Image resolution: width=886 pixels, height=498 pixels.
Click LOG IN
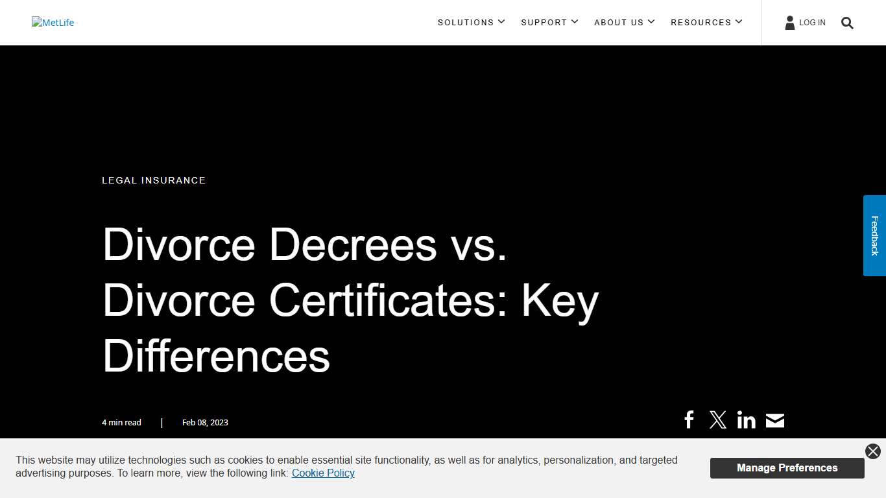tap(812, 22)
